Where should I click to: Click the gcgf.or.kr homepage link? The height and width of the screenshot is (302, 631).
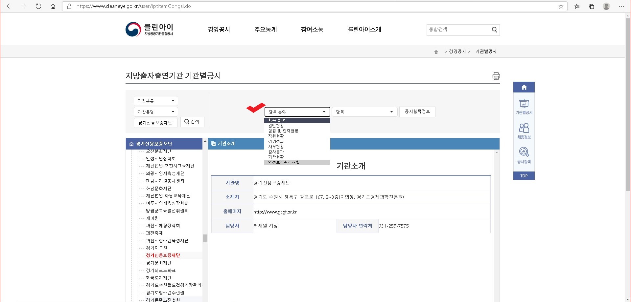275,212
